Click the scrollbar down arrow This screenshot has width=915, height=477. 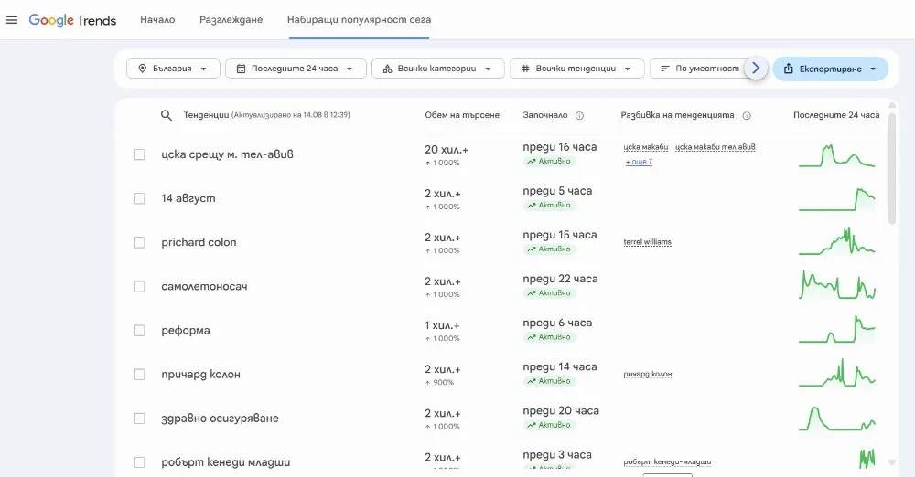pyautogui.click(x=891, y=462)
